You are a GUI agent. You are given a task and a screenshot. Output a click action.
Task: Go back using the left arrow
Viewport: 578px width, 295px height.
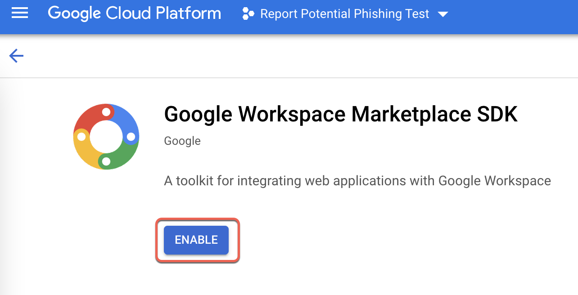[x=16, y=56]
